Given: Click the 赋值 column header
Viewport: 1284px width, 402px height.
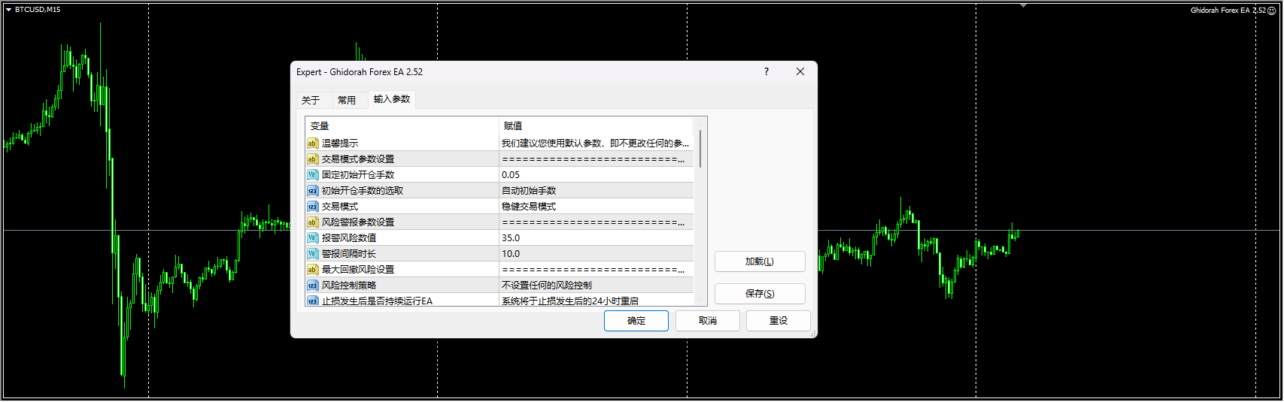Looking at the screenshot, I should (x=596, y=125).
